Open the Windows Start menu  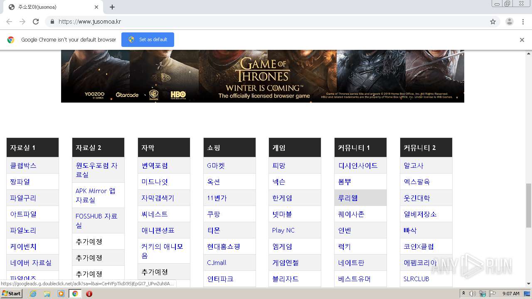[11, 294]
